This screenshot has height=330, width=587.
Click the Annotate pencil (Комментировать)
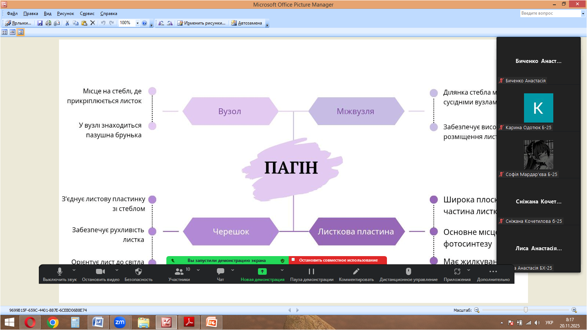356,274
